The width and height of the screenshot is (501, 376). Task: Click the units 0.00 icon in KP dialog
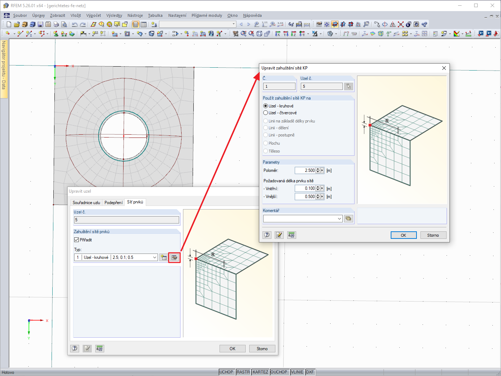pos(292,235)
